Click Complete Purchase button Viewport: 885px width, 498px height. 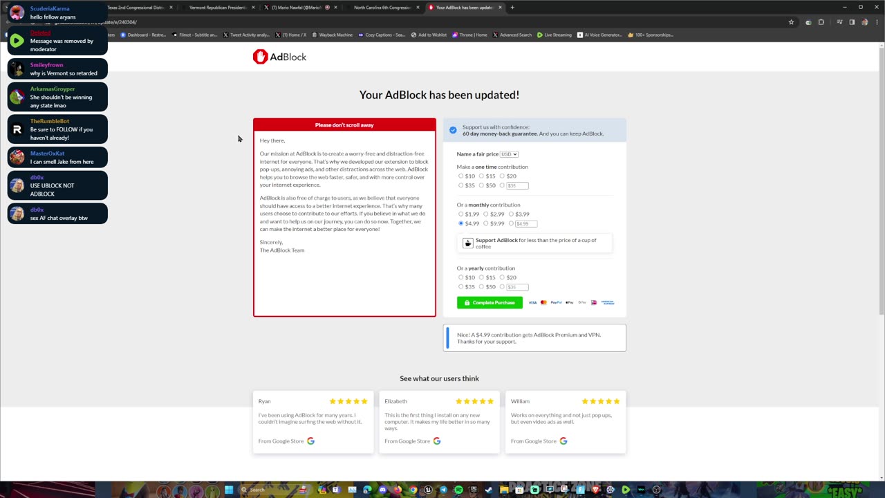pyautogui.click(x=490, y=302)
